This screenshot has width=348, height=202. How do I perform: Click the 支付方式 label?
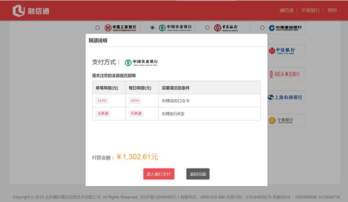click(x=106, y=62)
